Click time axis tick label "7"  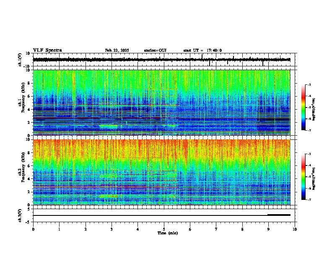[x=216, y=229]
